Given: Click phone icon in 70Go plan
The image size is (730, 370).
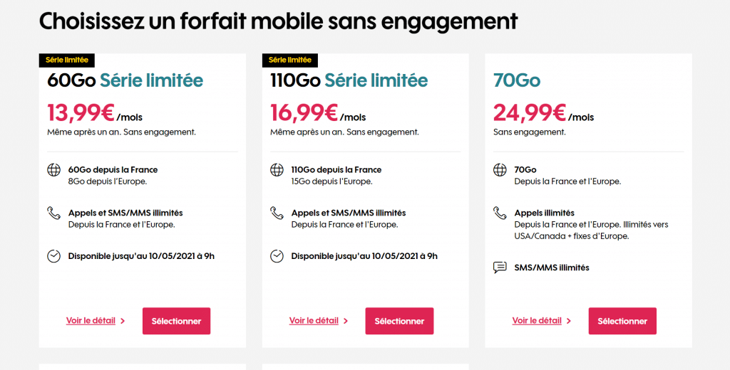Looking at the screenshot, I should tap(500, 213).
